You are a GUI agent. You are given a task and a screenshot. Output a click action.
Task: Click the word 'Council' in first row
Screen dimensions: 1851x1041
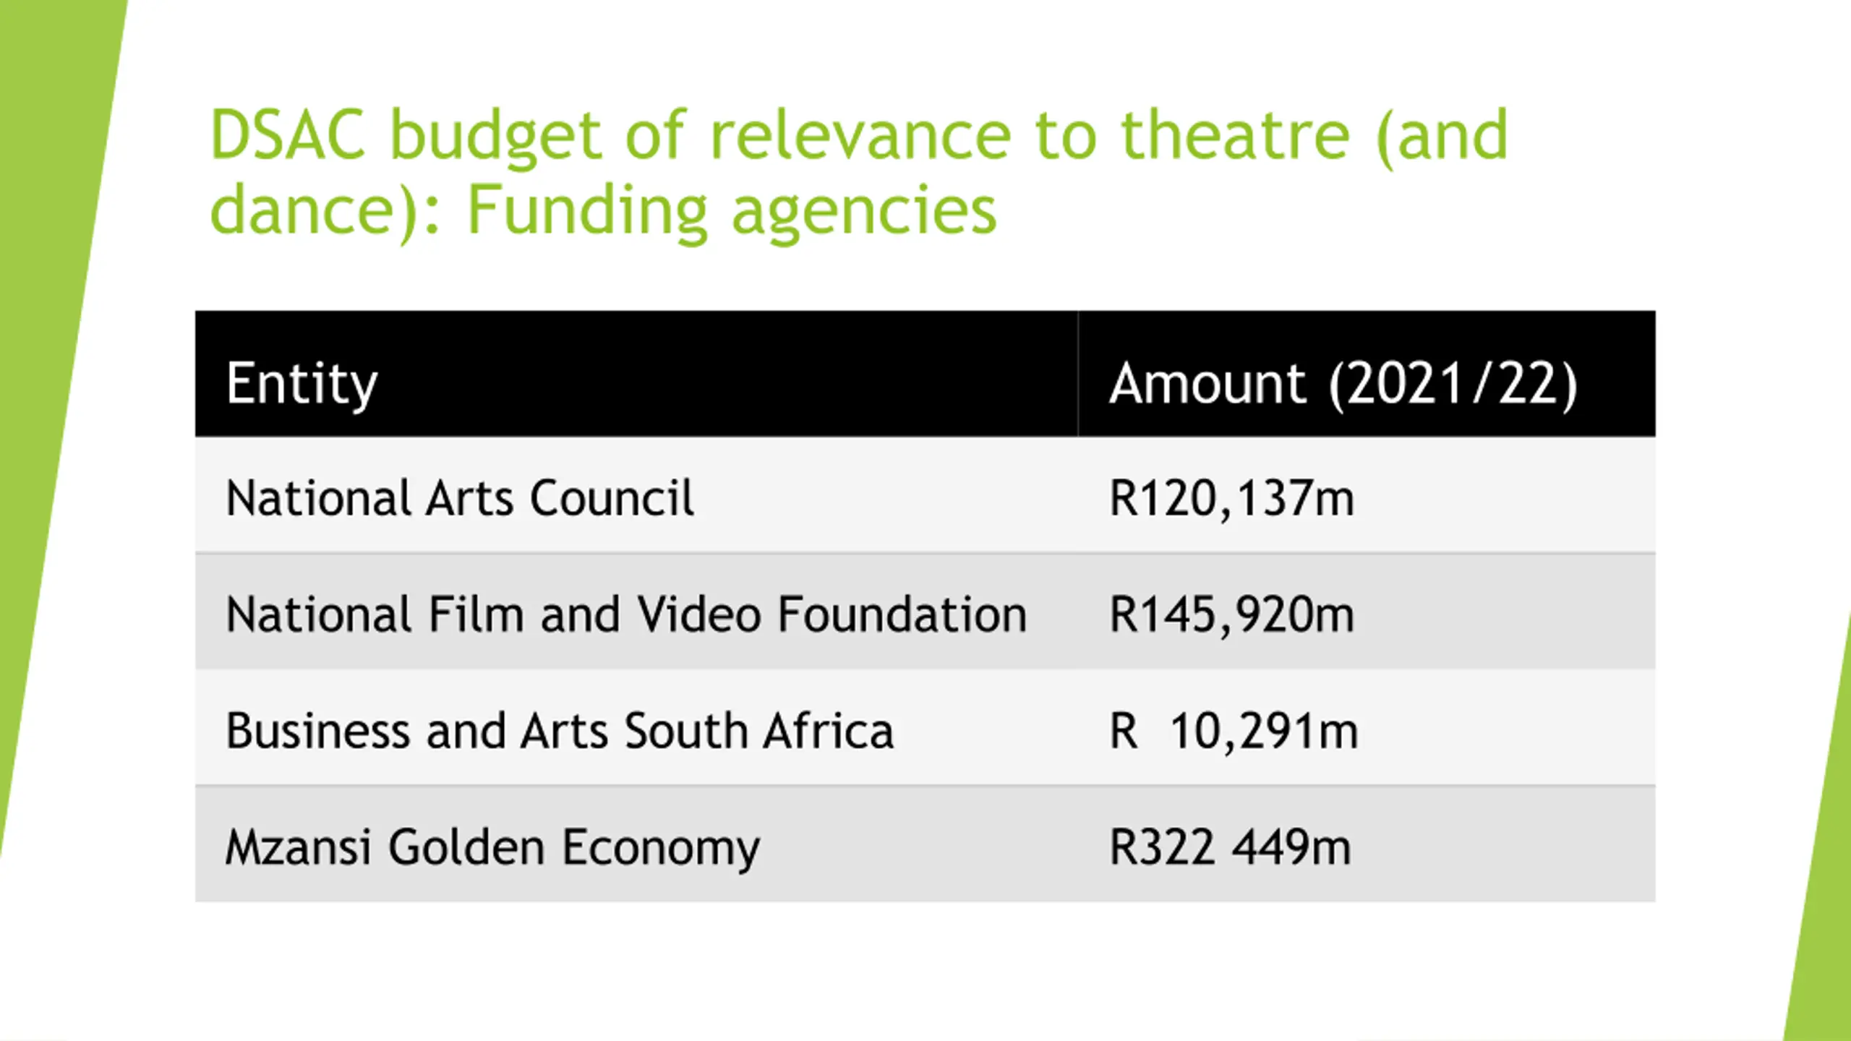612,498
